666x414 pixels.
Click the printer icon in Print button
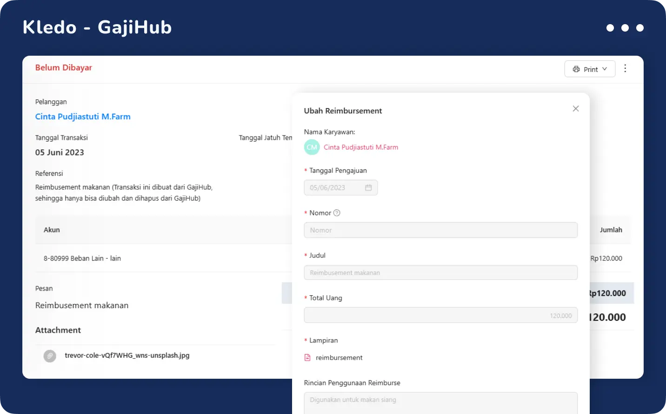(x=576, y=69)
